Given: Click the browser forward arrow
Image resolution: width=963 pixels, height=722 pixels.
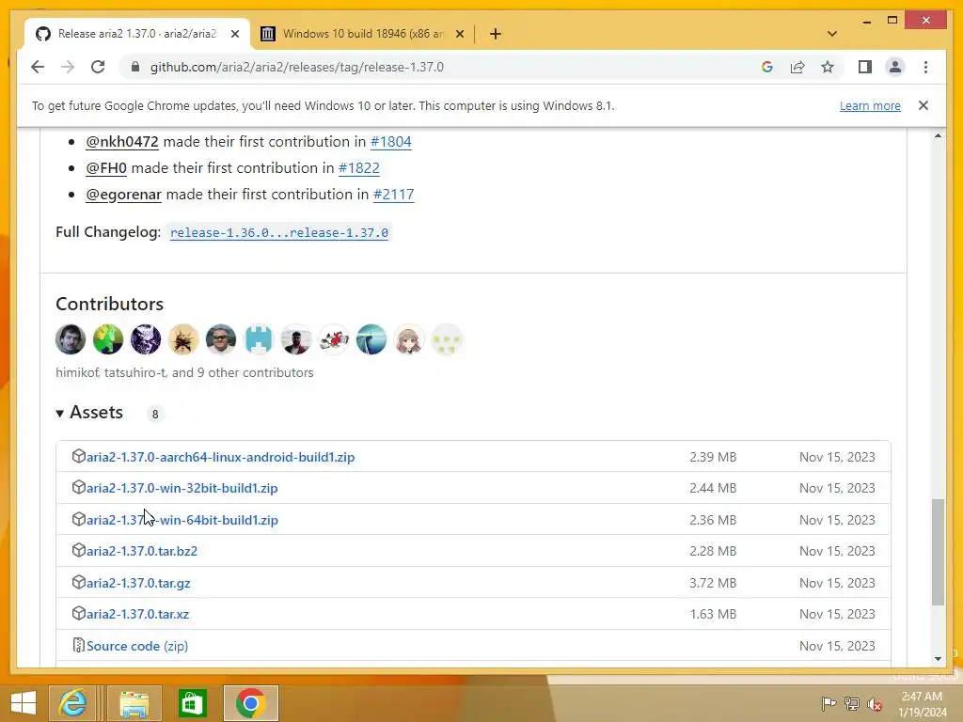Looking at the screenshot, I should click(x=68, y=67).
